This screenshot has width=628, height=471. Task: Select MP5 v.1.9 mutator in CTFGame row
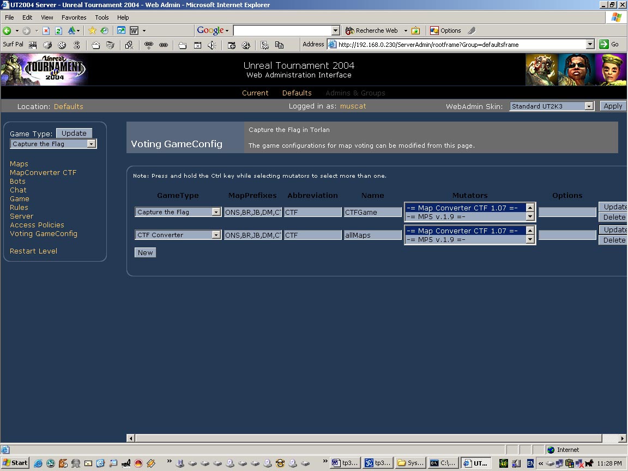pos(466,216)
